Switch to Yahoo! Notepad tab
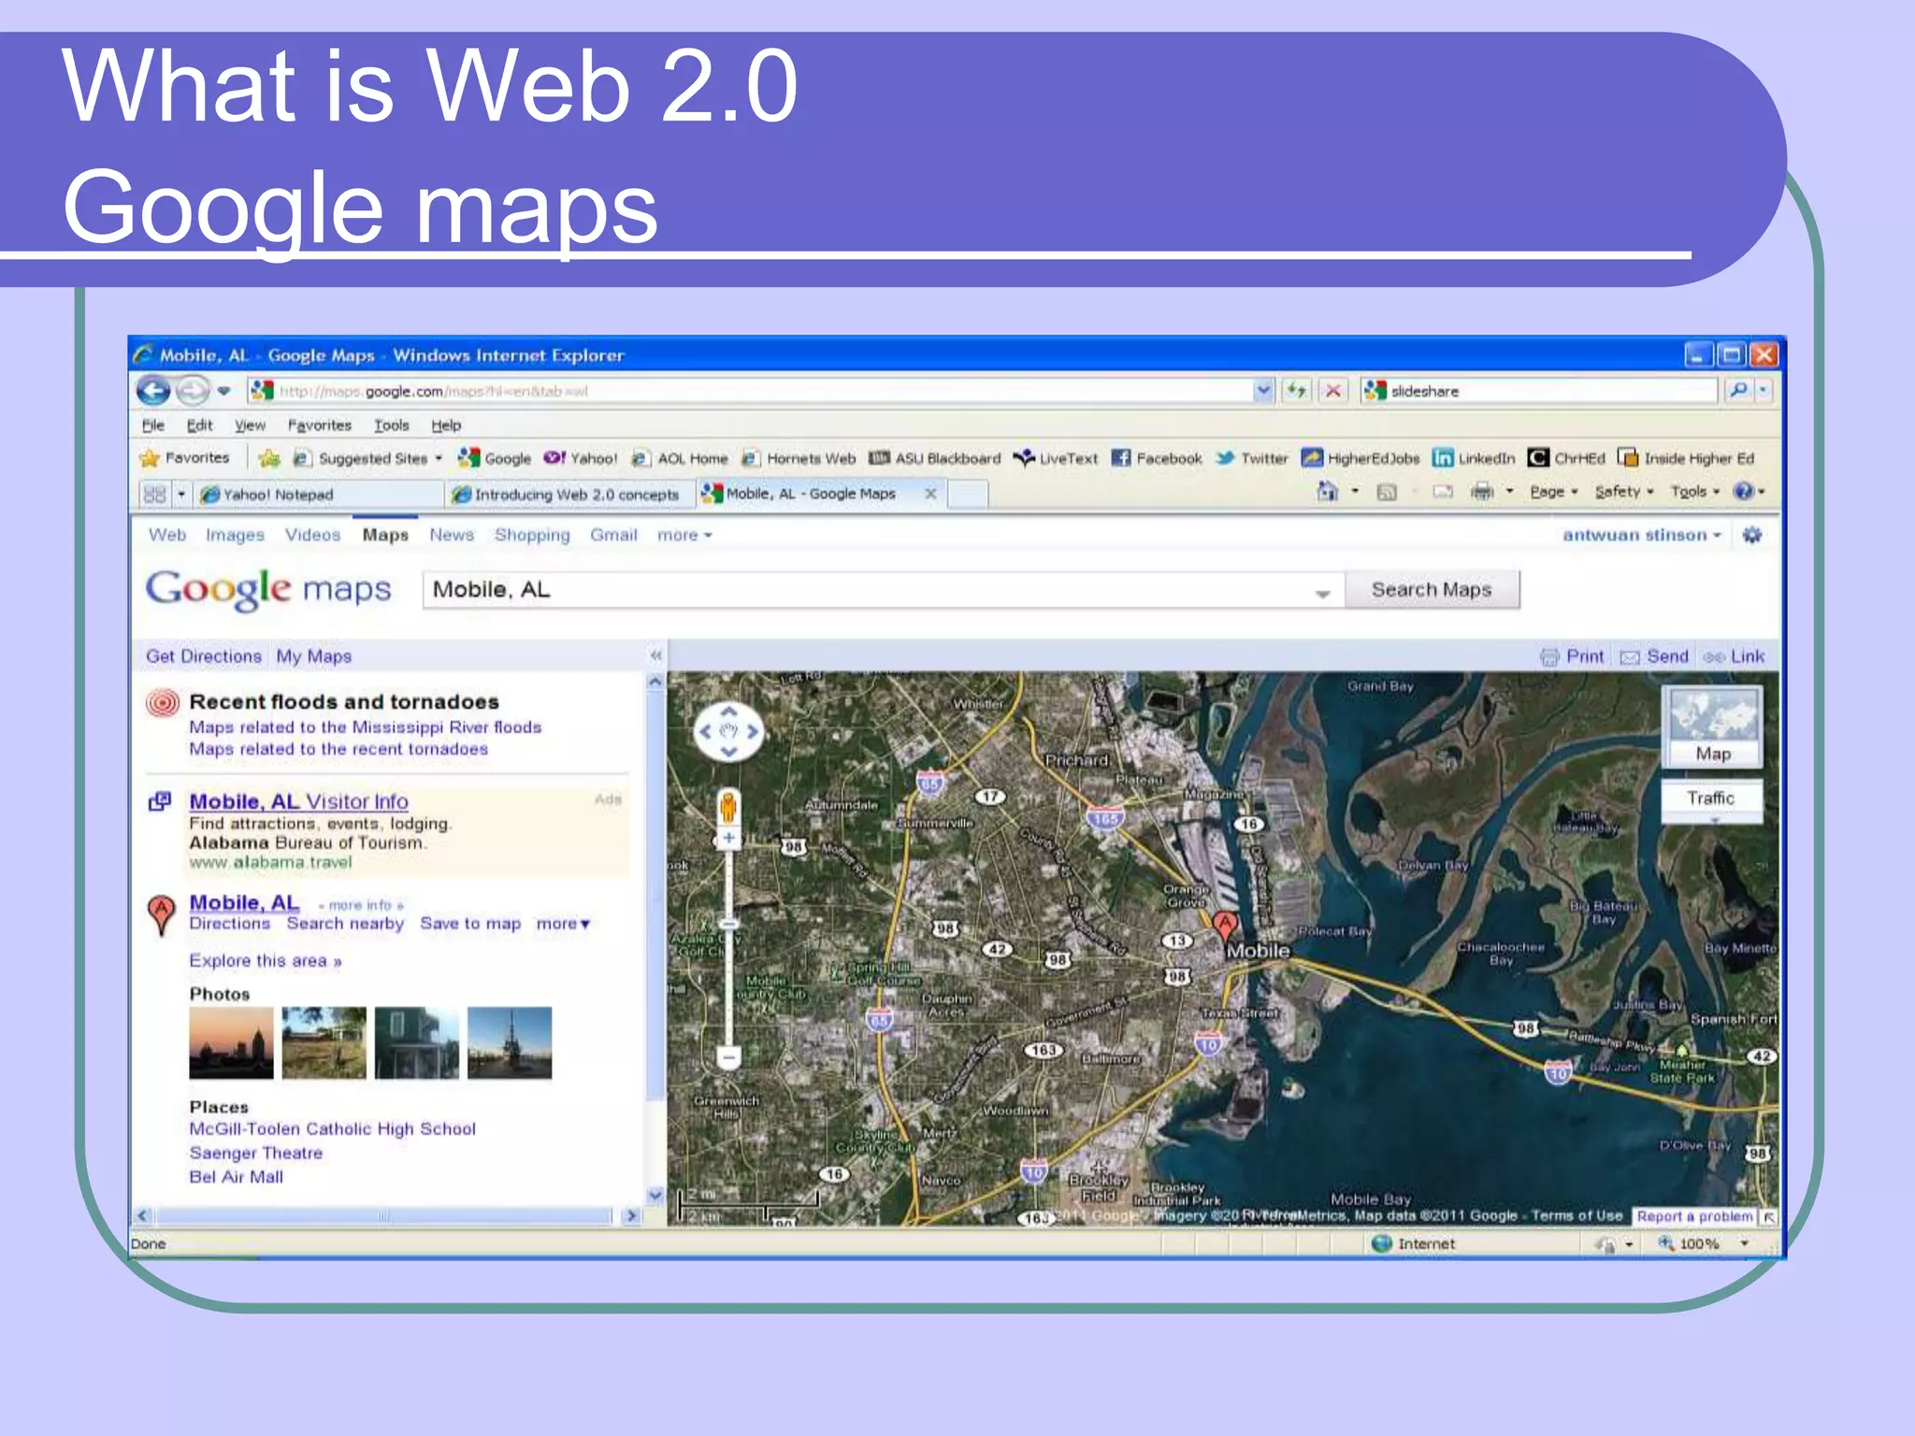The width and height of the screenshot is (1915, 1436). click(318, 495)
